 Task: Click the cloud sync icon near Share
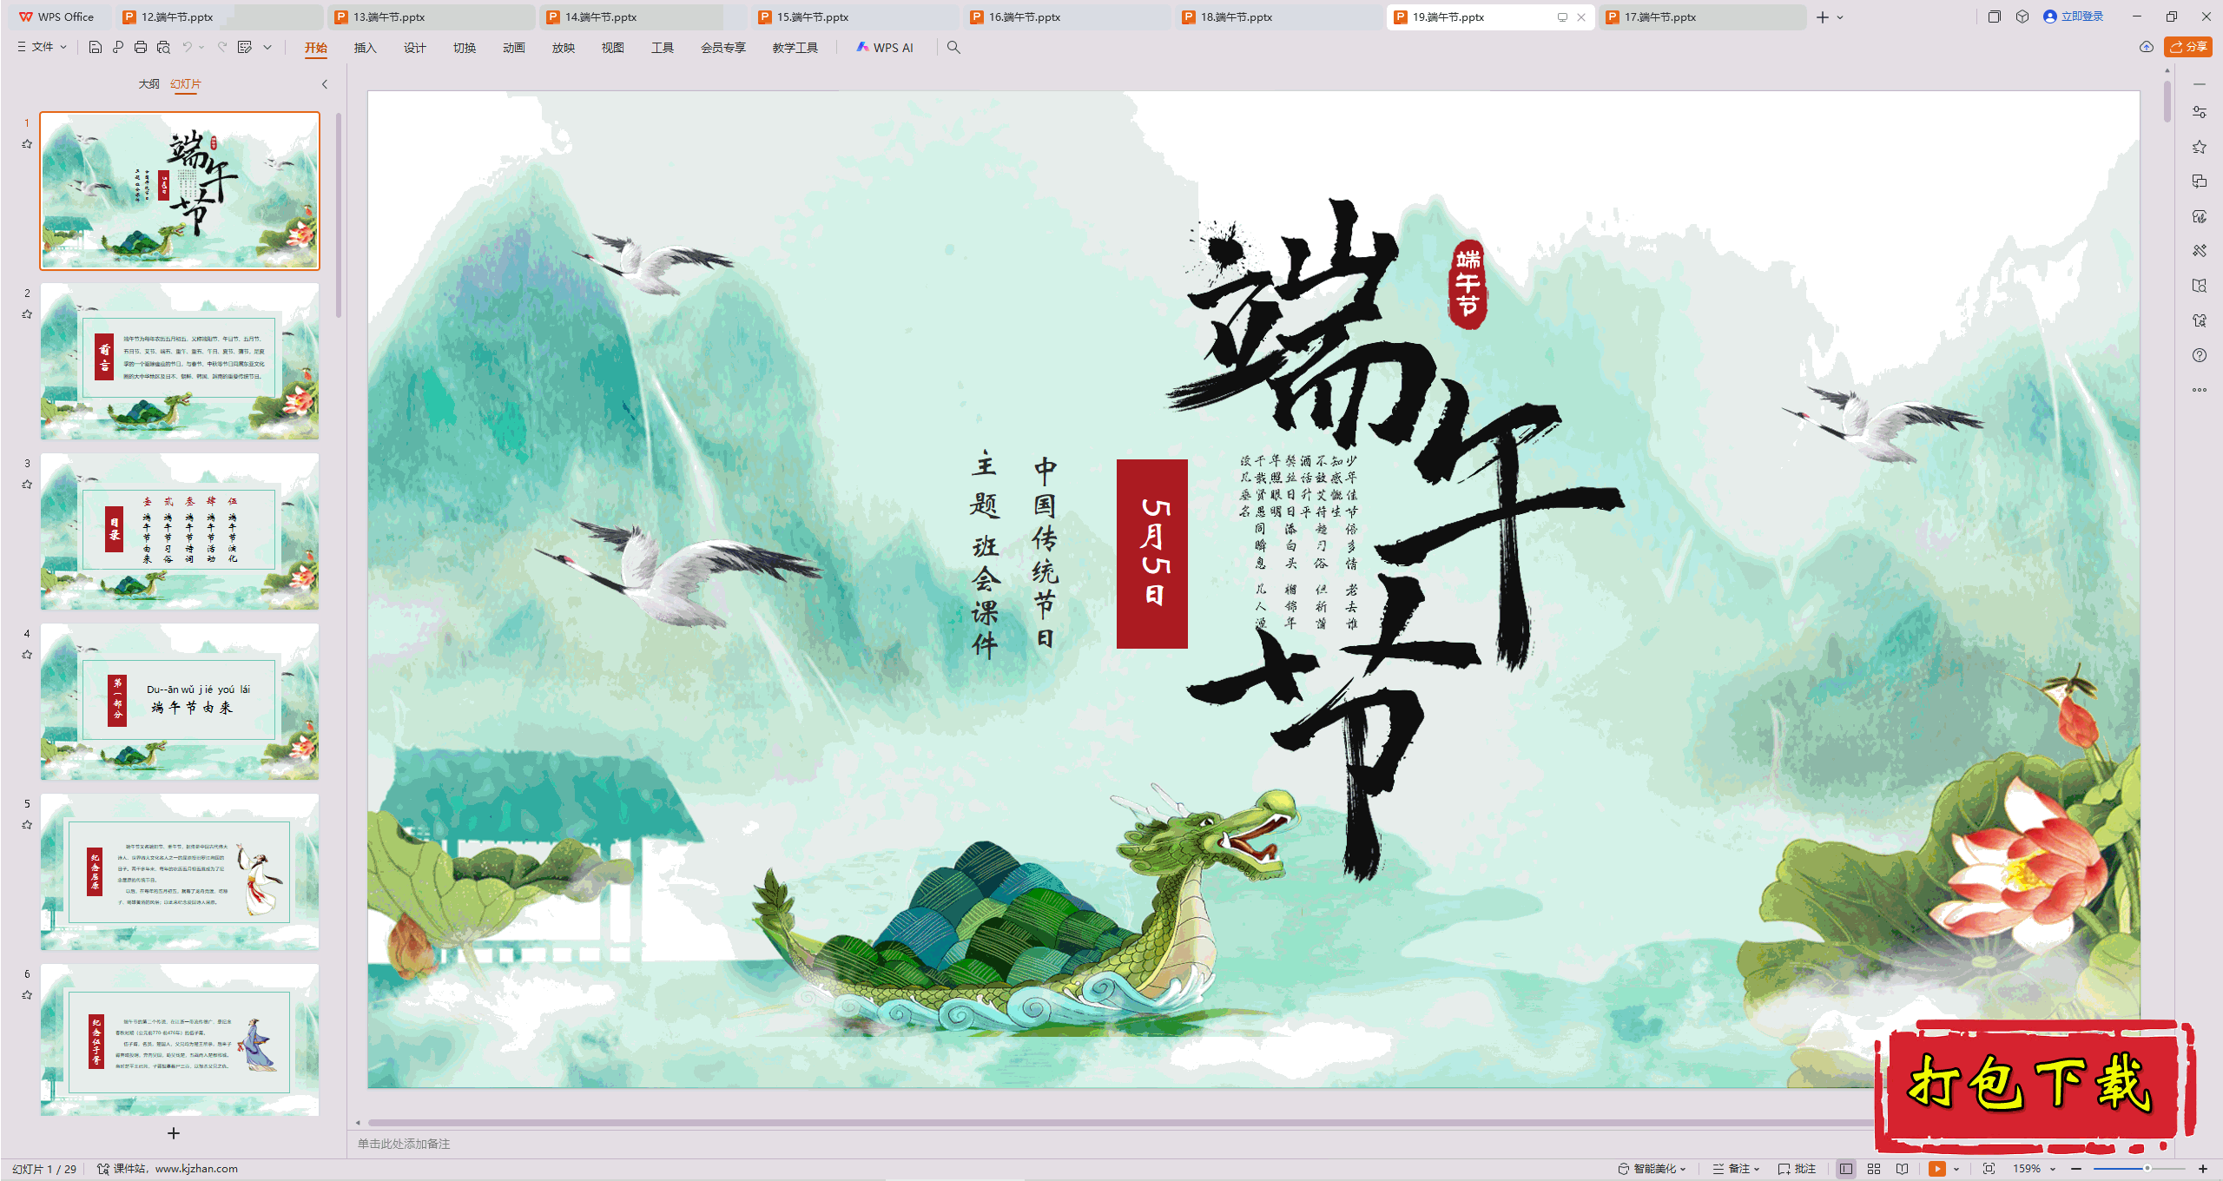pyautogui.click(x=2146, y=47)
